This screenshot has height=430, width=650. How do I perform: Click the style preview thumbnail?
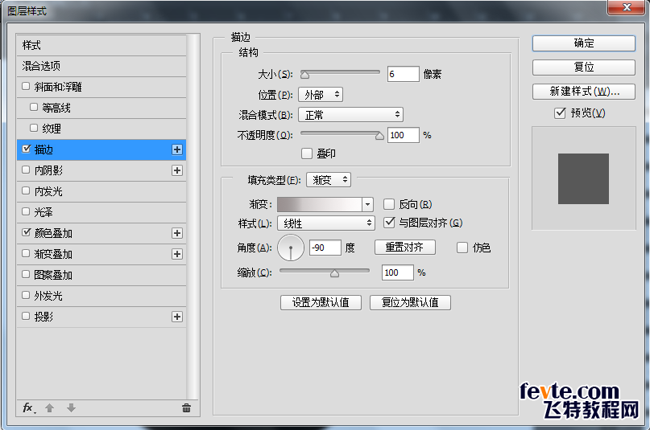pos(583,178)
